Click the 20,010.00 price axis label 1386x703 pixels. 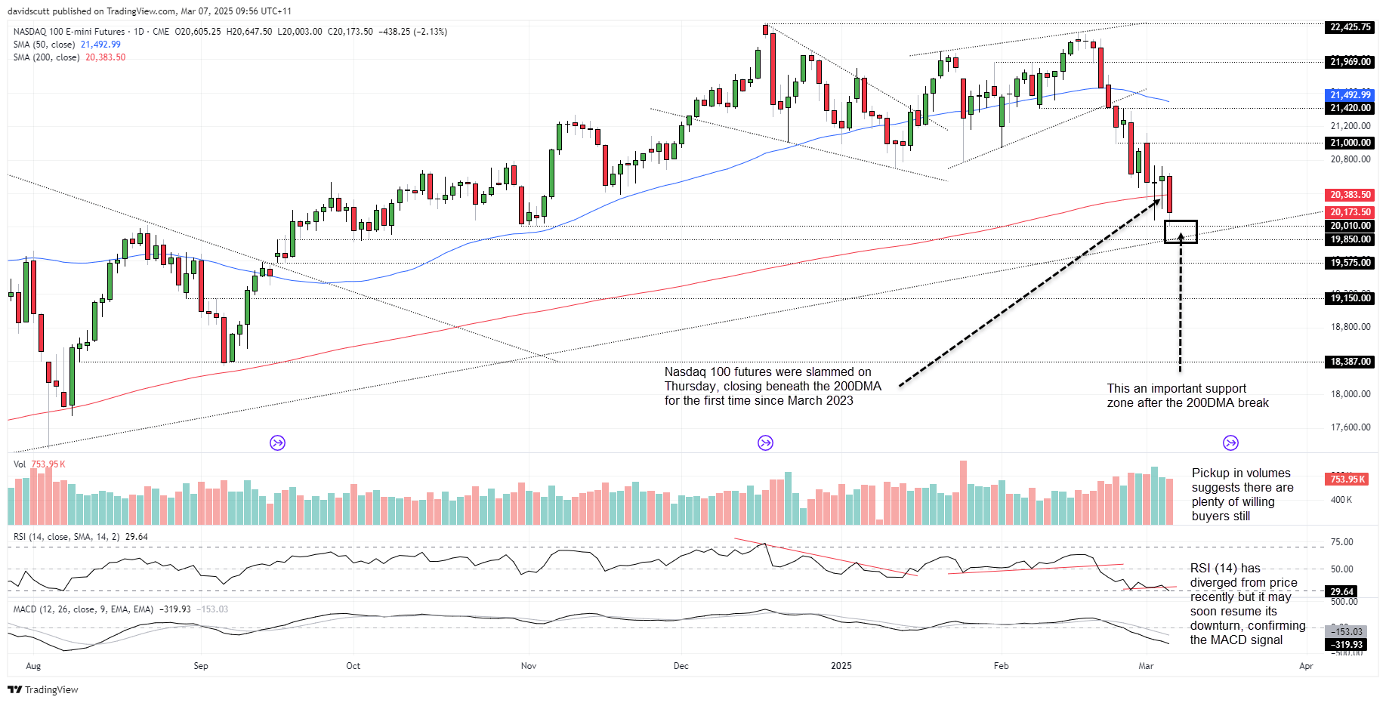click(x=1351, y=226)
